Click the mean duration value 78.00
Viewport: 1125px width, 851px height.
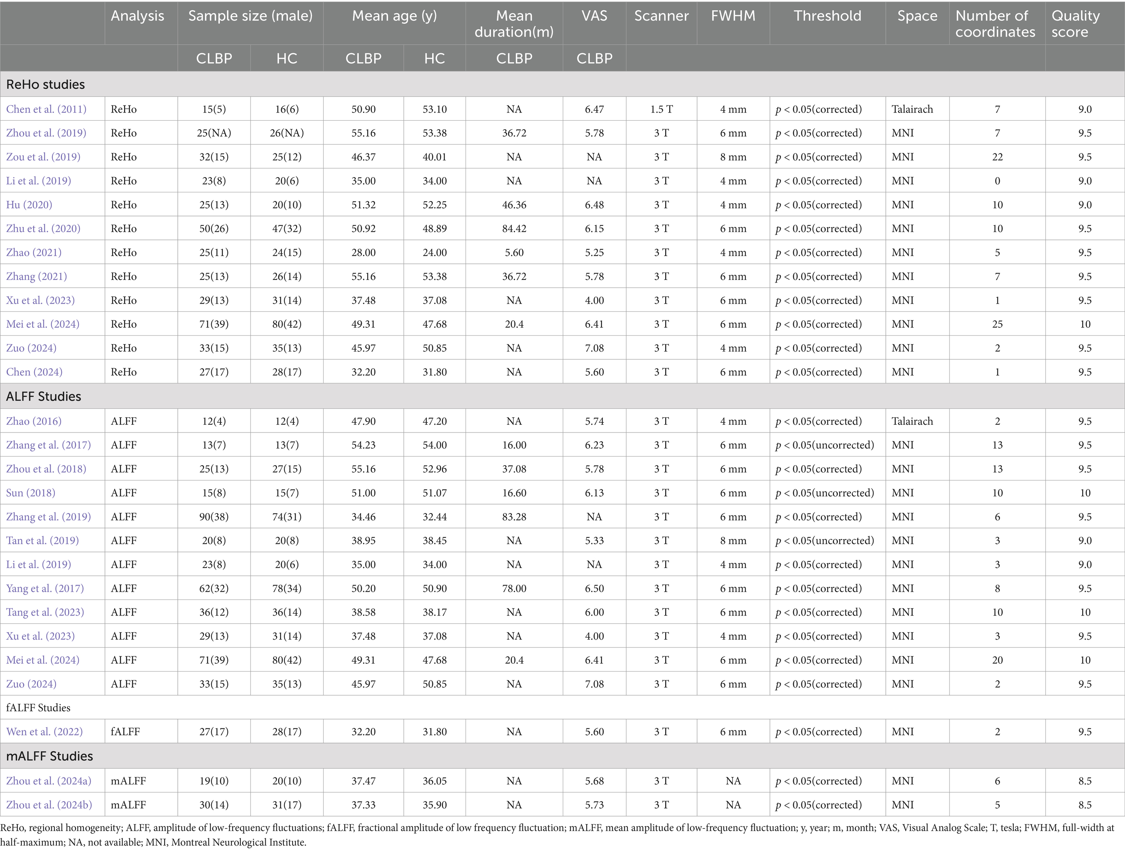click(514, 588)
